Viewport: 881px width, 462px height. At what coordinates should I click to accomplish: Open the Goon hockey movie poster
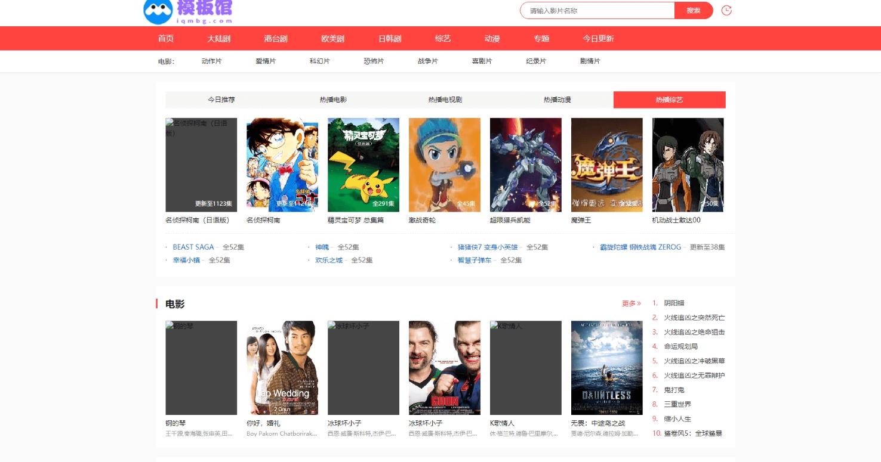(445, 368)
